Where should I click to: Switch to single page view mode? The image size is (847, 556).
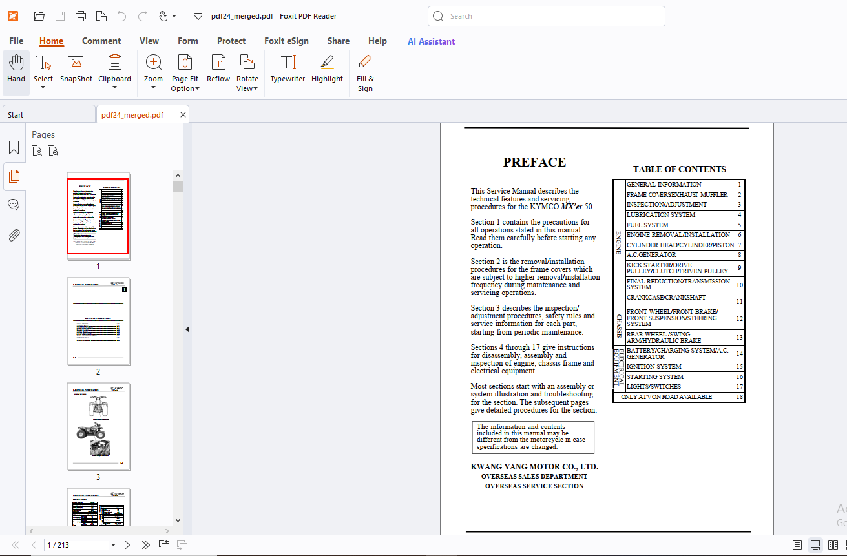797,545
